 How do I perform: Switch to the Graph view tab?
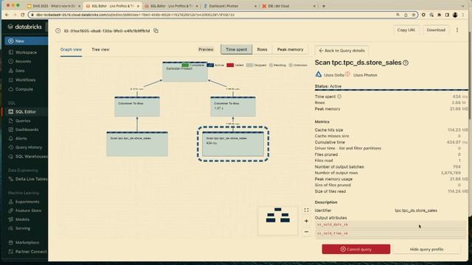(71, 49)
